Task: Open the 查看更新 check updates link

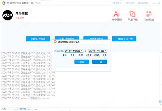Action: click(117, 3)
